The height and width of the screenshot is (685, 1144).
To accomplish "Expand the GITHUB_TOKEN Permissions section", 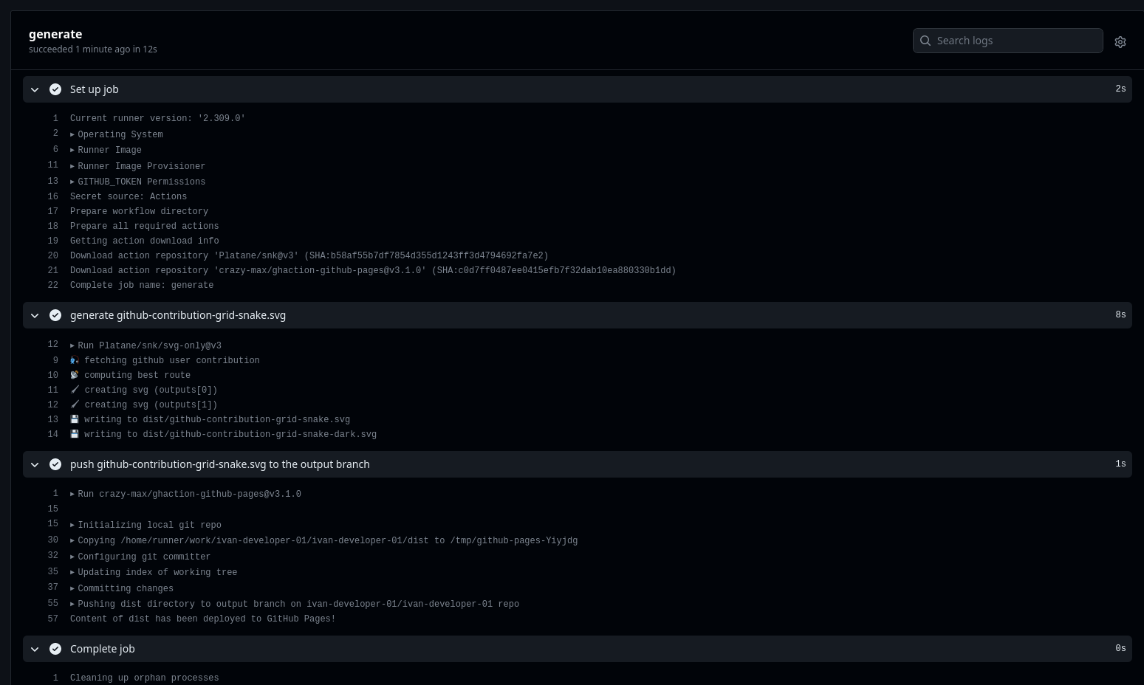I will click(73, 182).
